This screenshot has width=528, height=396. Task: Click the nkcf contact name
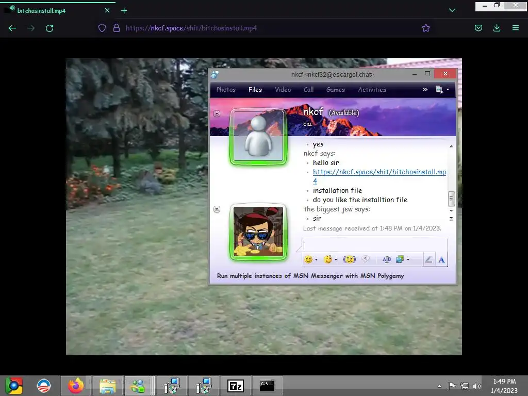[313, 111]
